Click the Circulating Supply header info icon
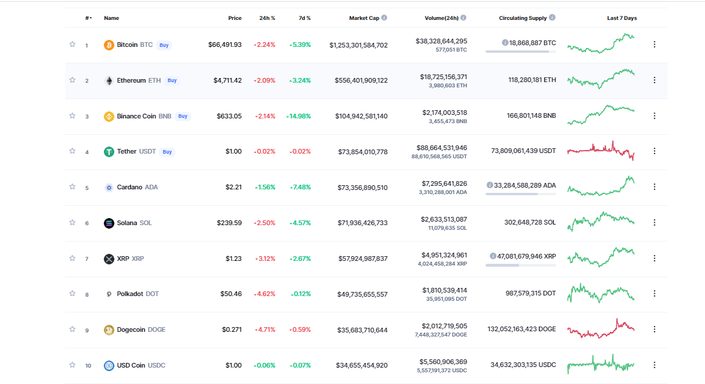This screenshot has width=705, height=384. [x=553, y=18]
